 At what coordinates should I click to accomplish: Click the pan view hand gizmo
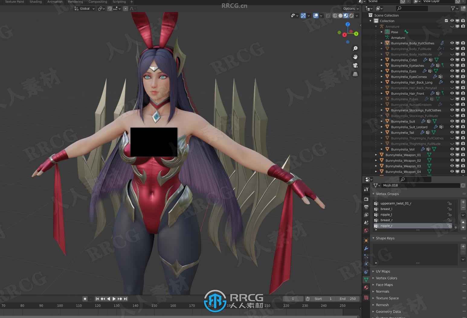[355, 57]
